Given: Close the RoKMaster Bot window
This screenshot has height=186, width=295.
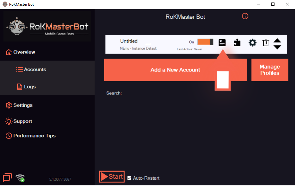Looking at the screenshot, I should point(287,4).
